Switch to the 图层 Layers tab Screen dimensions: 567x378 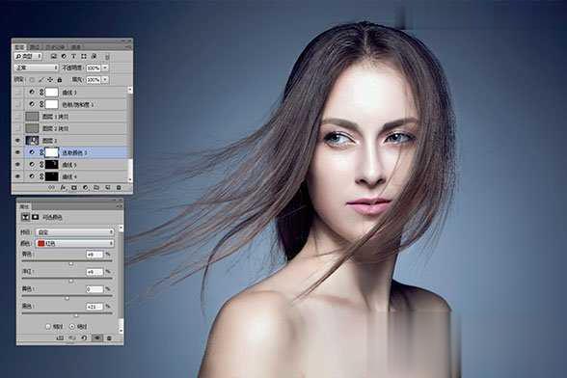(20, 47)
